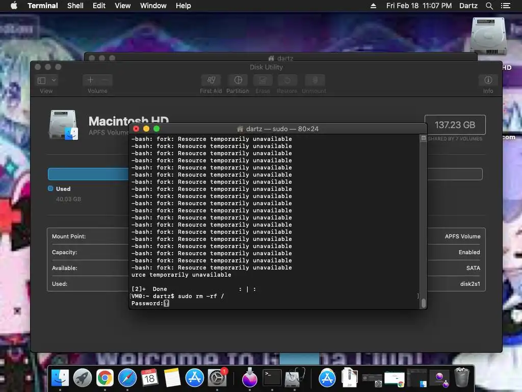This screenshot has width=522, height=392.
Task: Add volume with plus button in Disk Utility
Action: 90,80
